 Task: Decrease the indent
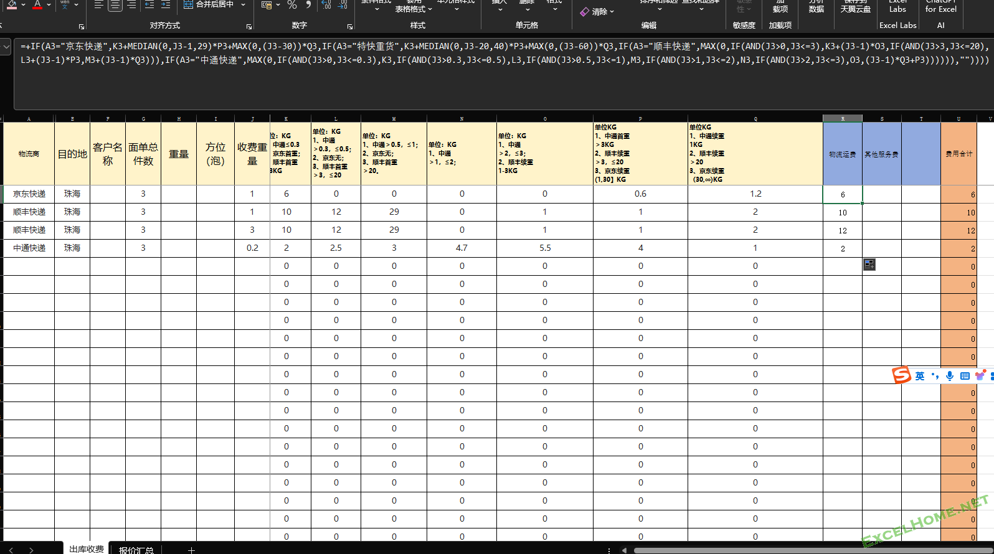point(149,4)
